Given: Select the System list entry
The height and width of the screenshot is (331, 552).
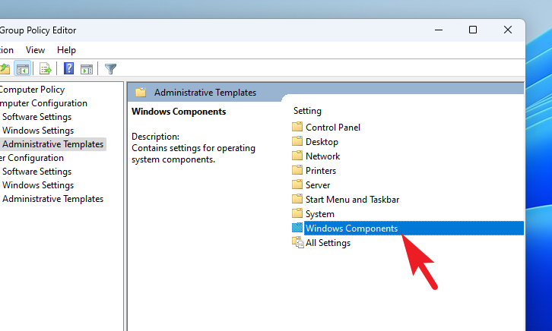Looking at the screenshot, I should (x=319, y=213).
